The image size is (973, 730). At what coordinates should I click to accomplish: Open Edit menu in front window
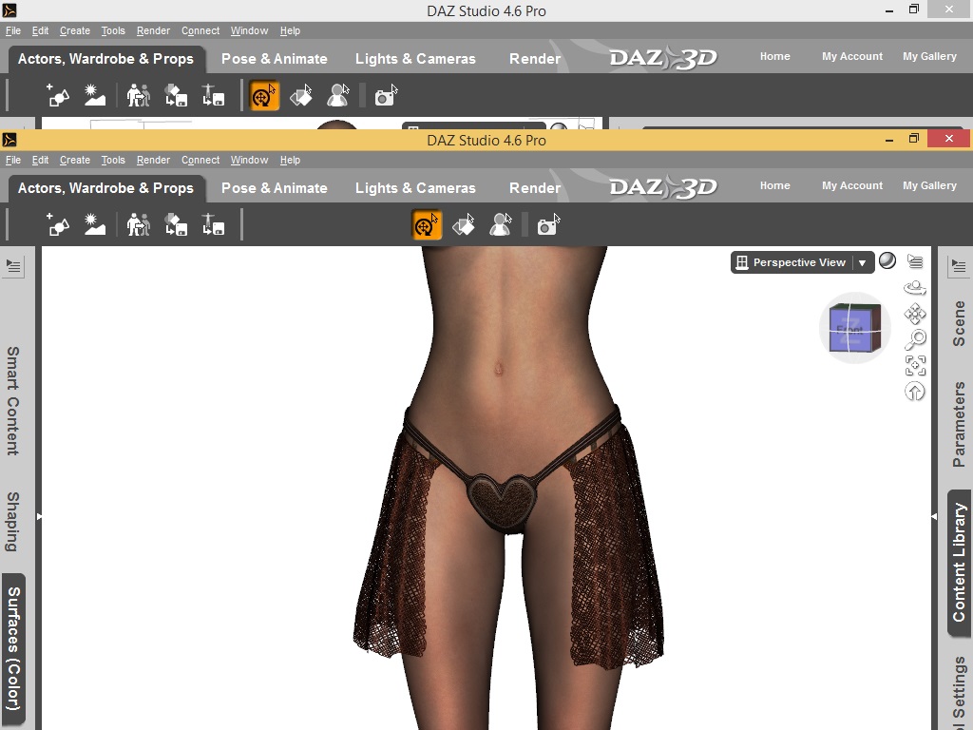point(40,160)
